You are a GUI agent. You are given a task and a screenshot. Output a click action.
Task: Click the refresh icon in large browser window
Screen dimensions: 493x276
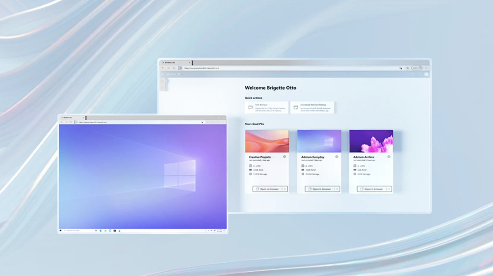pyautogui.click(x=174, y=68)
